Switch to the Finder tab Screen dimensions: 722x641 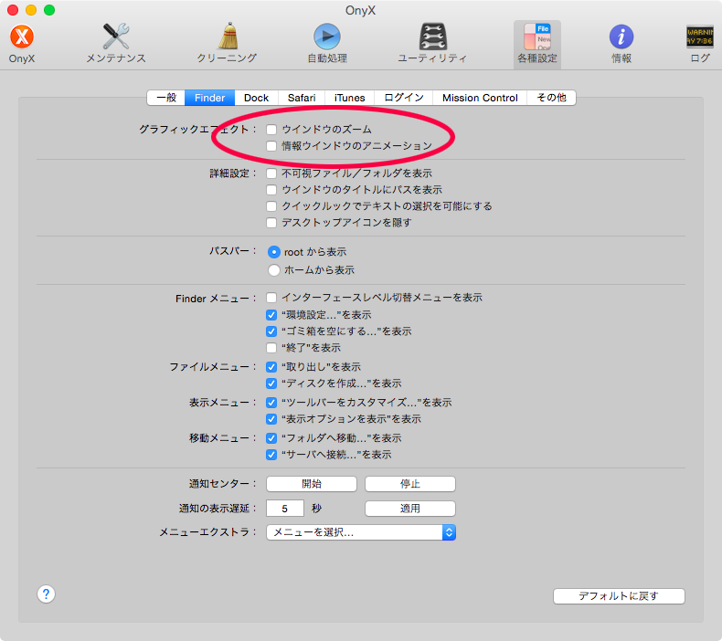coord(209,98)
